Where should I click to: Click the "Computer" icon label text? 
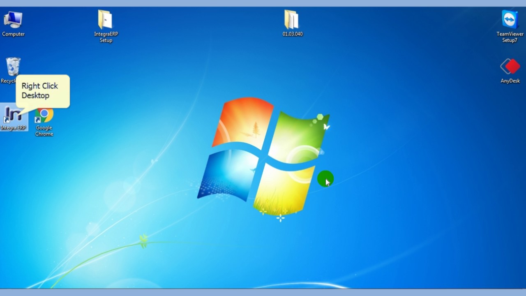[x=13, y=34]
